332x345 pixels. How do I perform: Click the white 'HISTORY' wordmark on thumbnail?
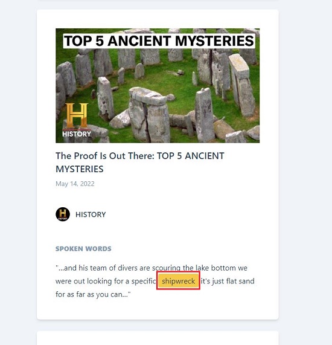(77, 134)
